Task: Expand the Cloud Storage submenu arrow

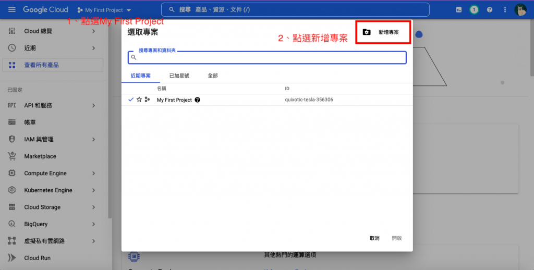Action: click(x=93, y=207)
